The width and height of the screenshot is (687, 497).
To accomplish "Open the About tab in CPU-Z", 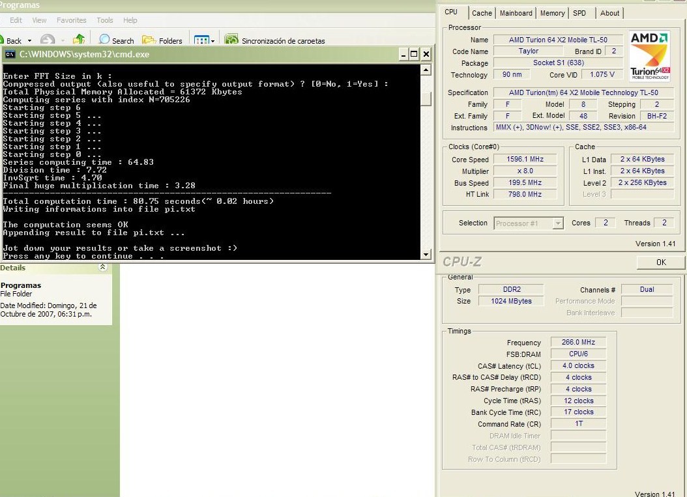I will pos(609,13).
